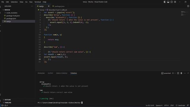Open the launch profile dropdown arrow
The image size is (190, 107).
click(175, 73)
